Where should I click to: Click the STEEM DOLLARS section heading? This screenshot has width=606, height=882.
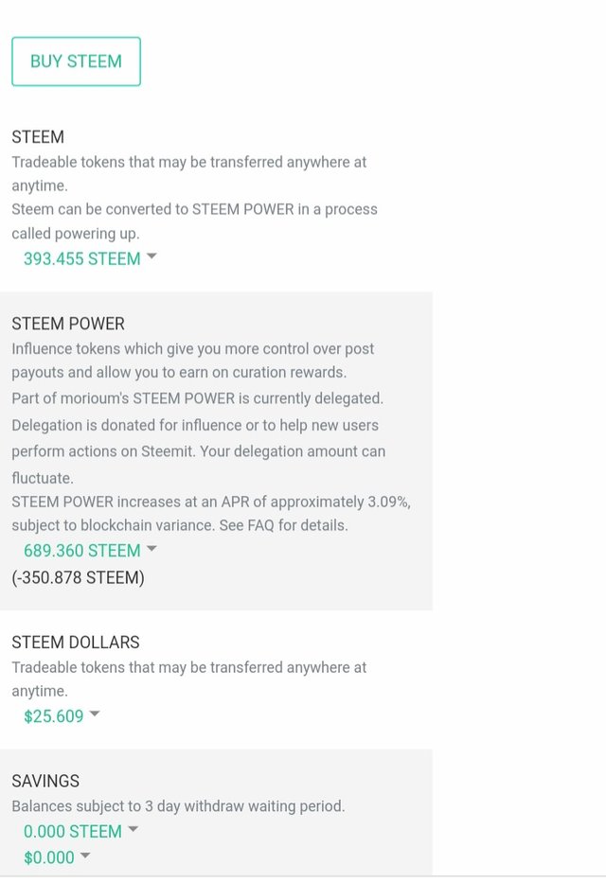point(76,643)
